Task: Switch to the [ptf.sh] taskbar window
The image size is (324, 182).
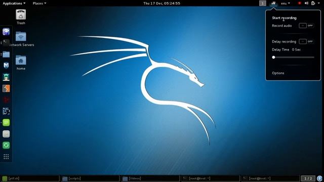Action: point(30,178)
